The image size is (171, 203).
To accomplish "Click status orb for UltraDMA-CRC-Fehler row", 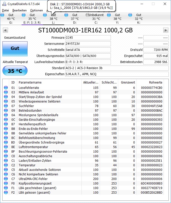I will 6,179.
